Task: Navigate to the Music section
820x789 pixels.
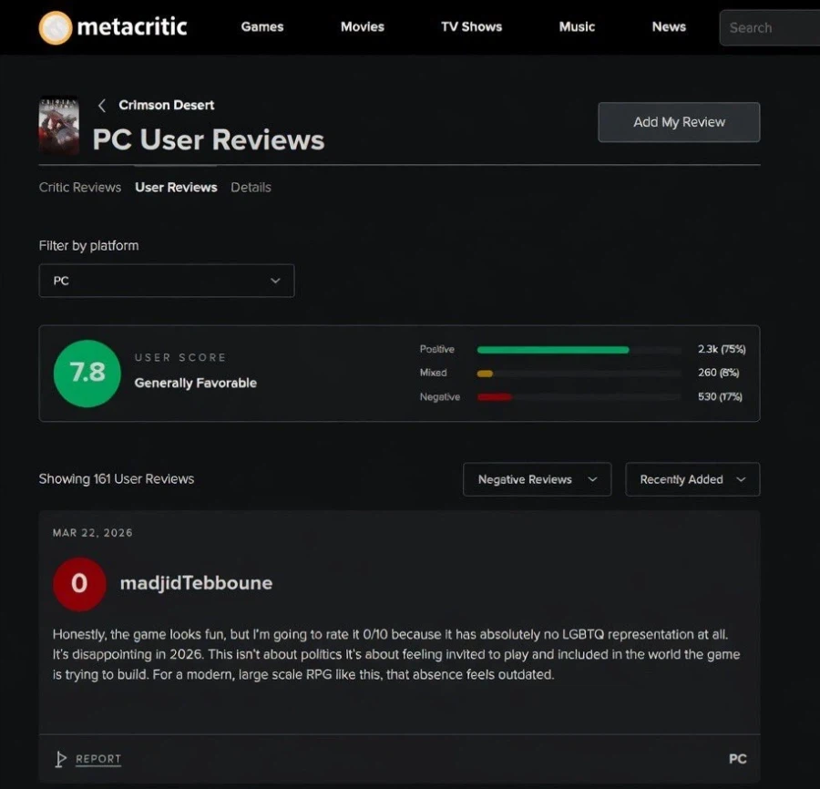Action: [577, 27]
